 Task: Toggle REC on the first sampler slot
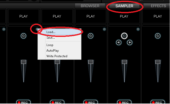[x=23, y=102]
